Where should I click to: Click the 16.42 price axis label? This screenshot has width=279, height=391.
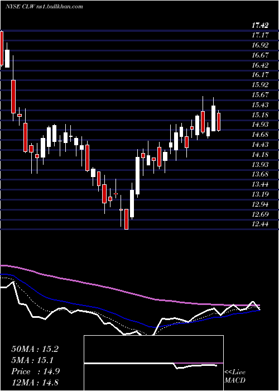point(260,65)
